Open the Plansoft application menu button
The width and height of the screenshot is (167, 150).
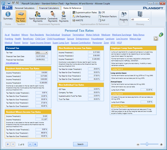tap(7, 7)
